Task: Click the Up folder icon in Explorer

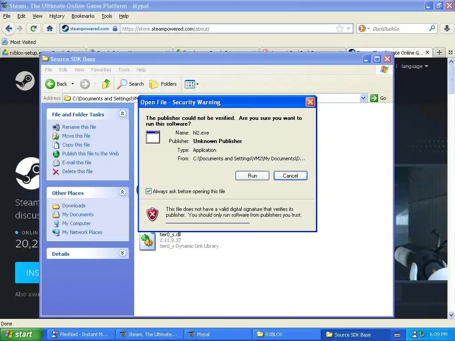Action: coord(106,84)
